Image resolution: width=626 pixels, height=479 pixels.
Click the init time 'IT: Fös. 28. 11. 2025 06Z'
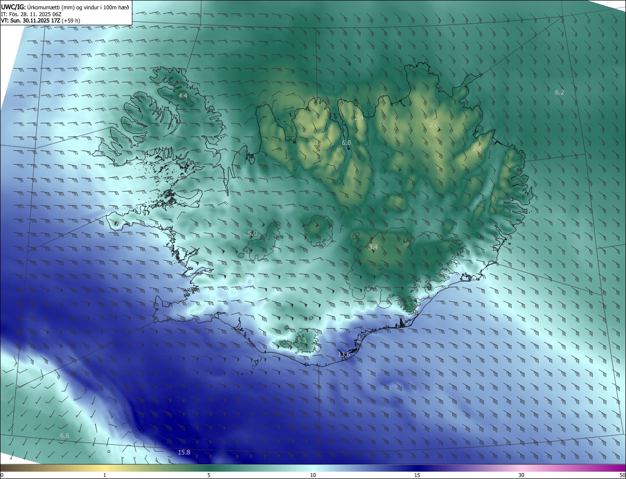tap(31, 14)
